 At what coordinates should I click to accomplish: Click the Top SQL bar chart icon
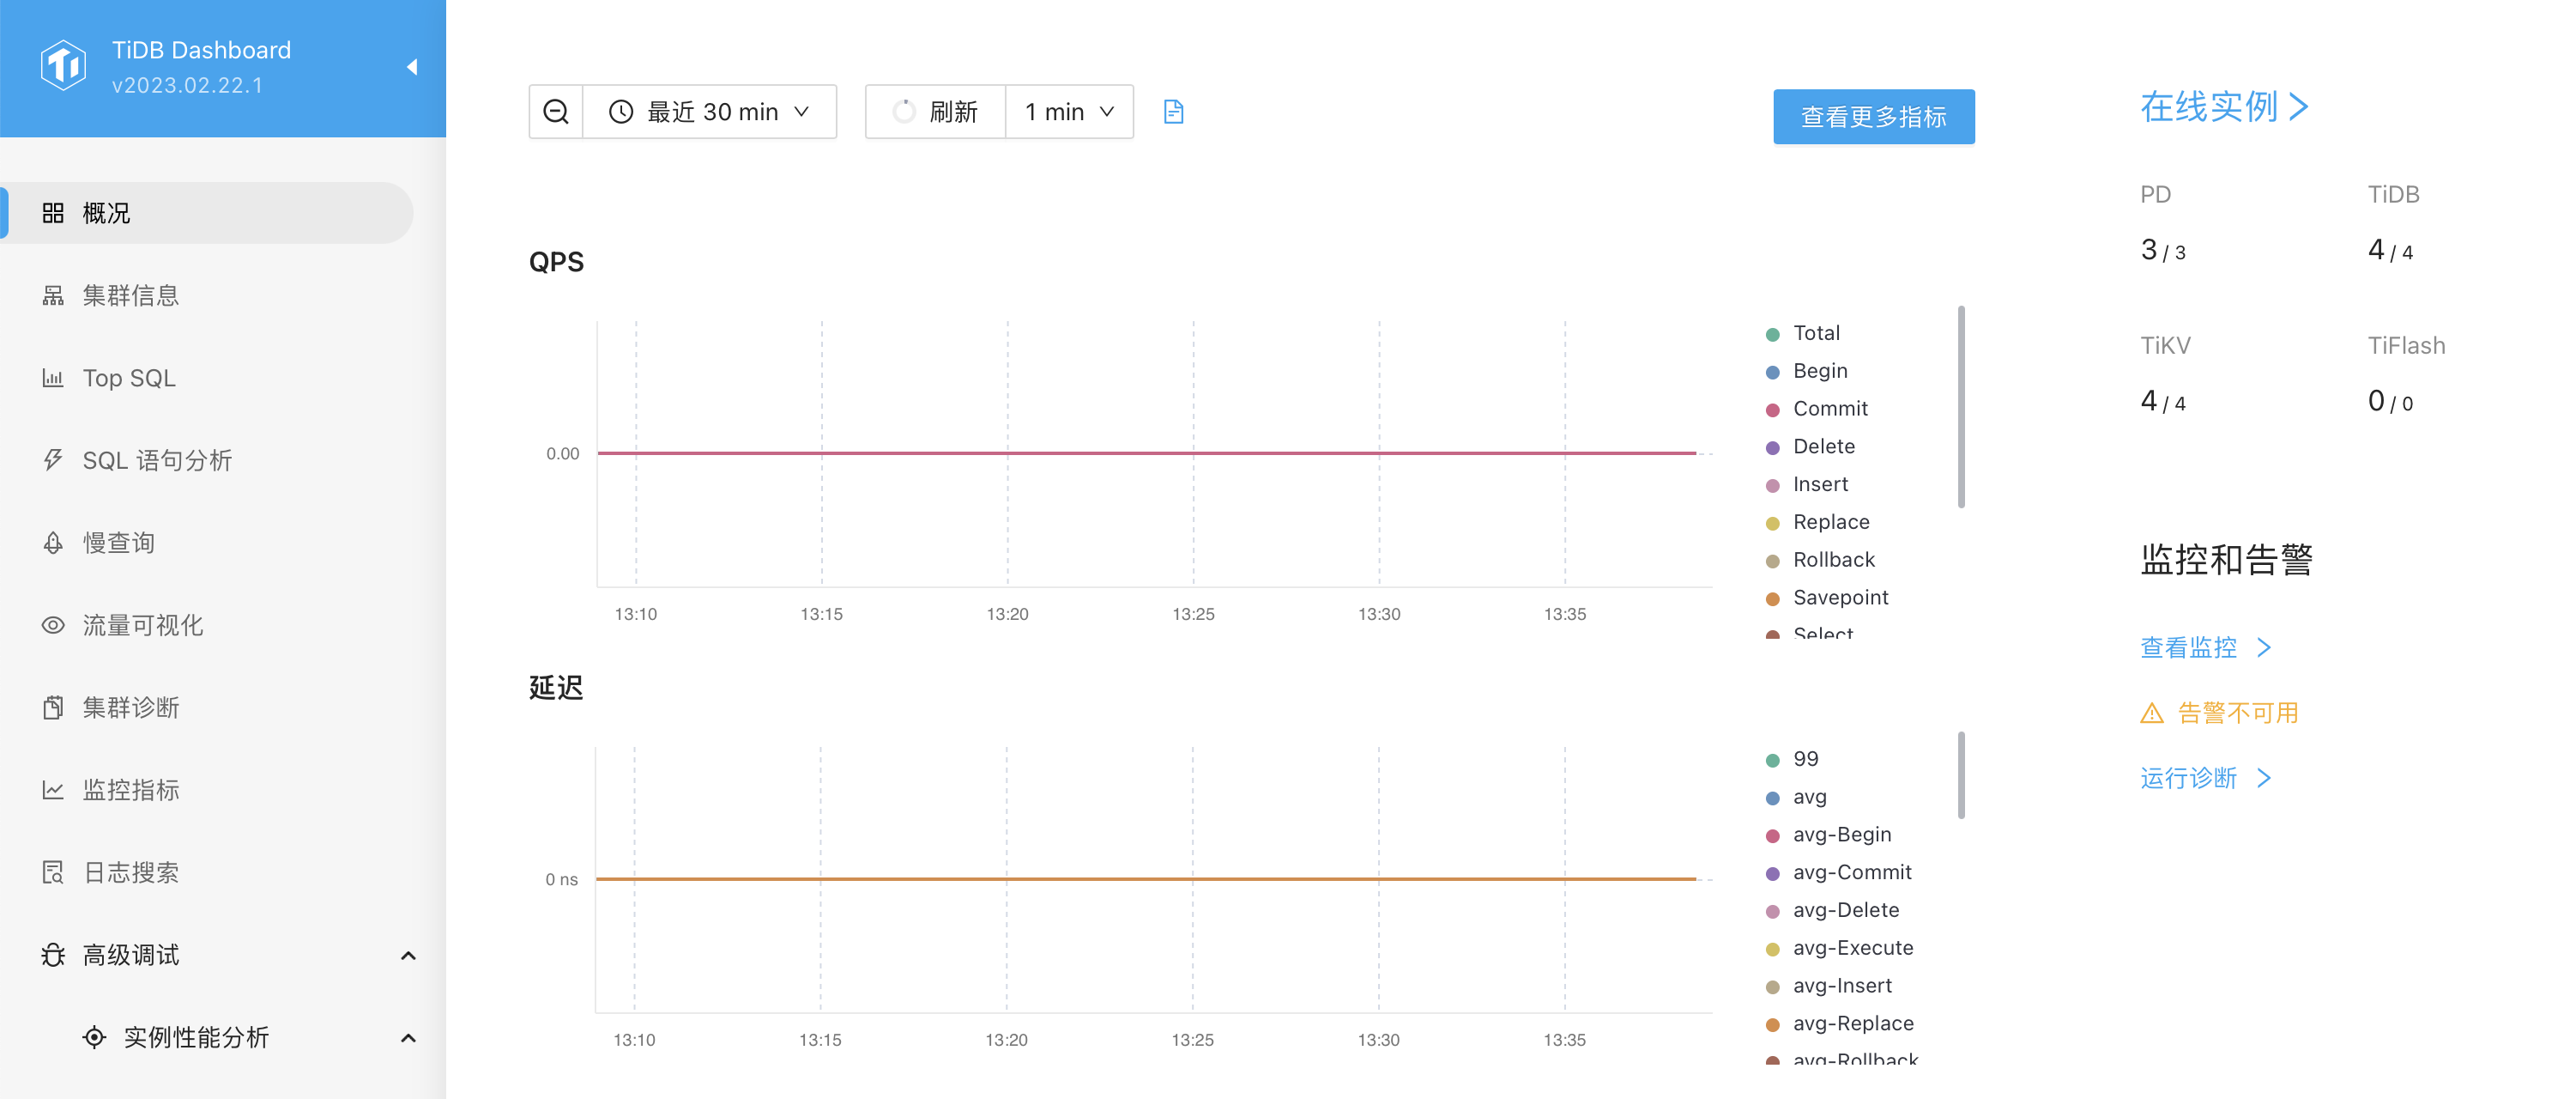(53, 379)
